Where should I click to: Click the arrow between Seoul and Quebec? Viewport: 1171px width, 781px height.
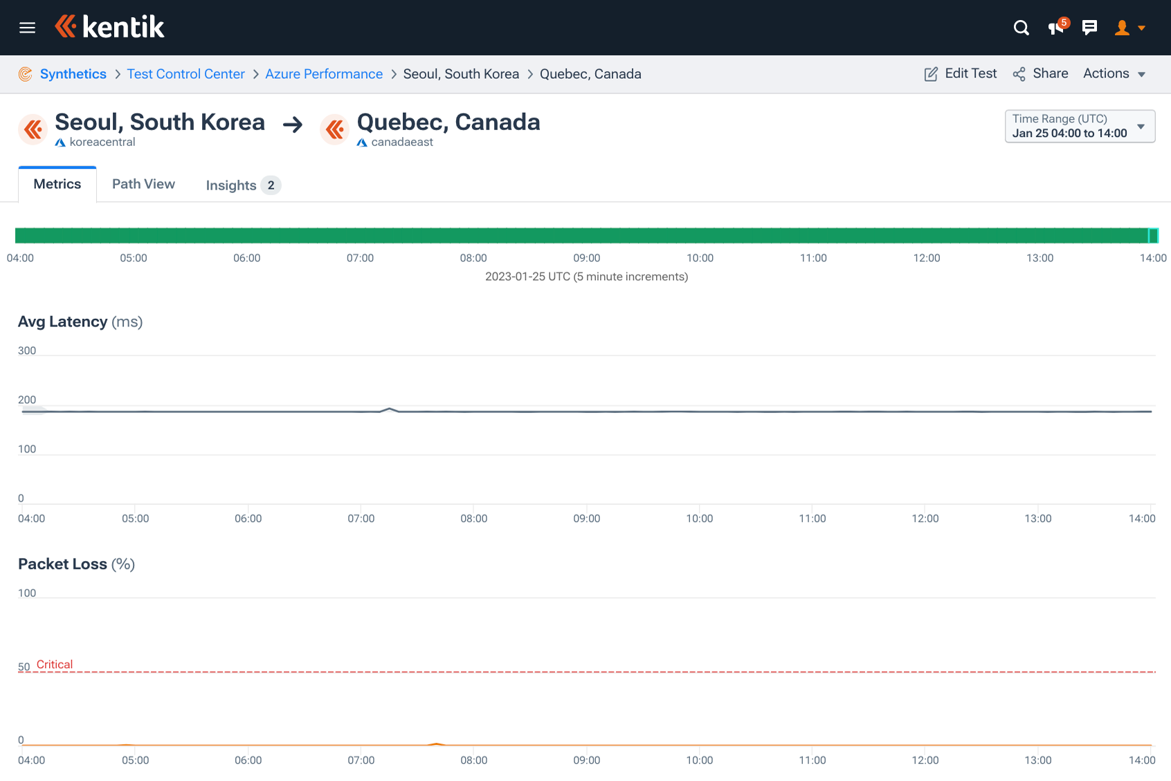coord(293,125)
